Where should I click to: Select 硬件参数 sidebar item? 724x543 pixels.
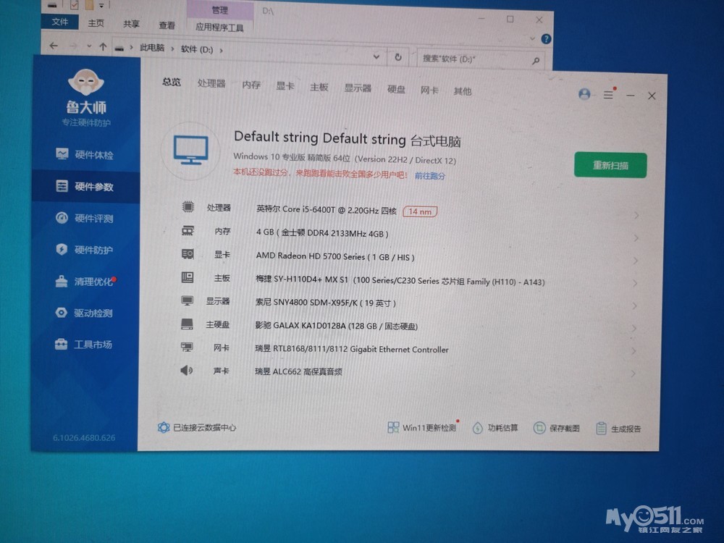pos(86,187)
